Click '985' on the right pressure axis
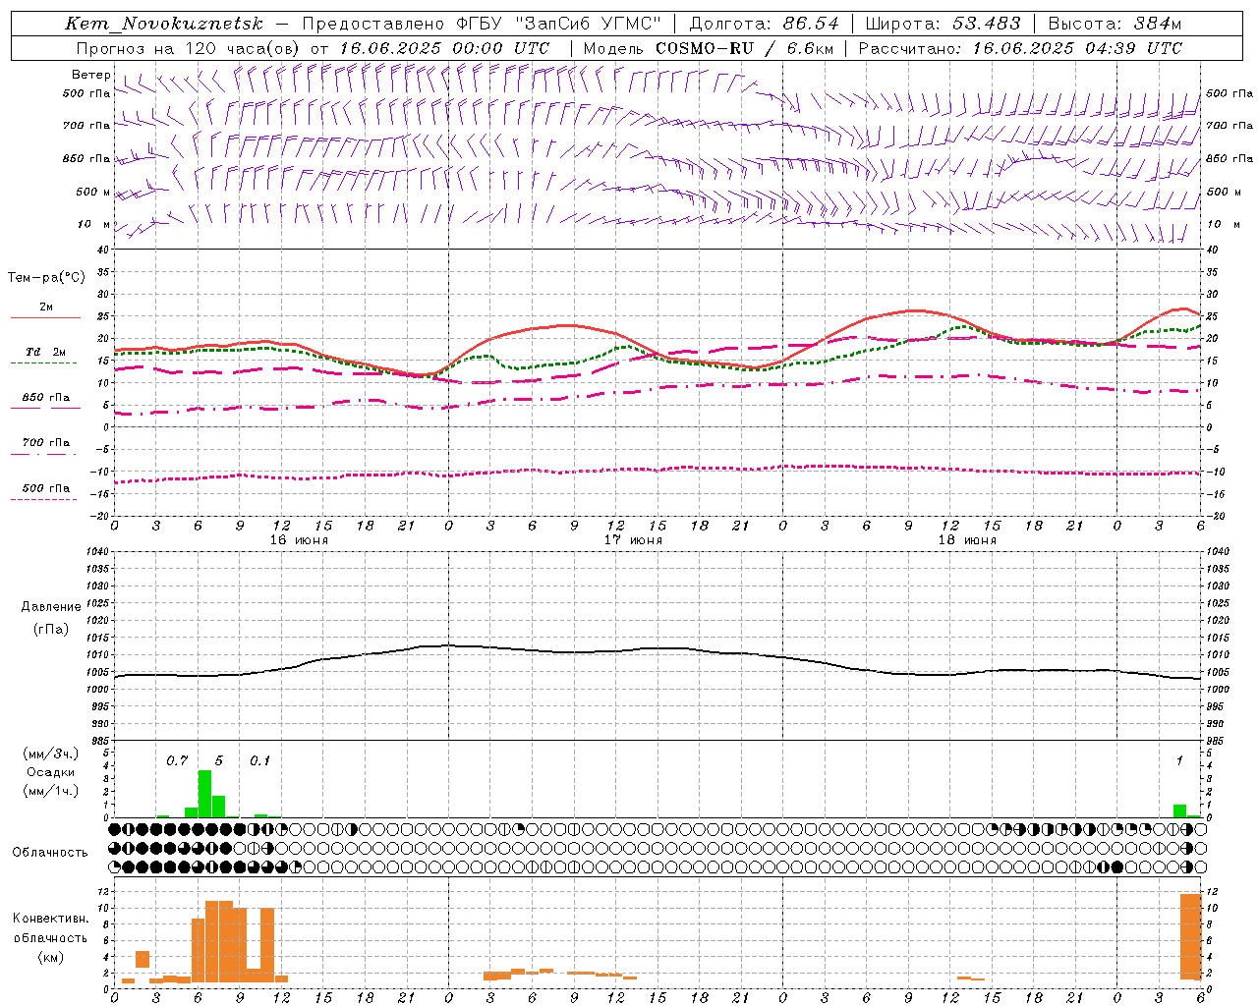This screenshot has height=1006, width=1258. pyautogui.click(x=1217, y=741)
